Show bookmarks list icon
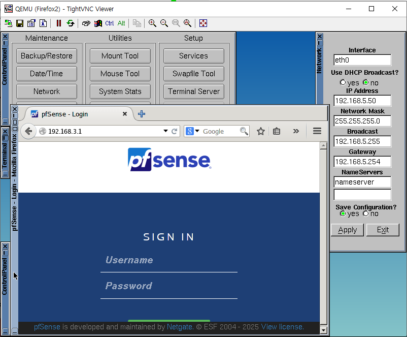The image size is (407, 337). pyautogui.click(x=277, y=131)
